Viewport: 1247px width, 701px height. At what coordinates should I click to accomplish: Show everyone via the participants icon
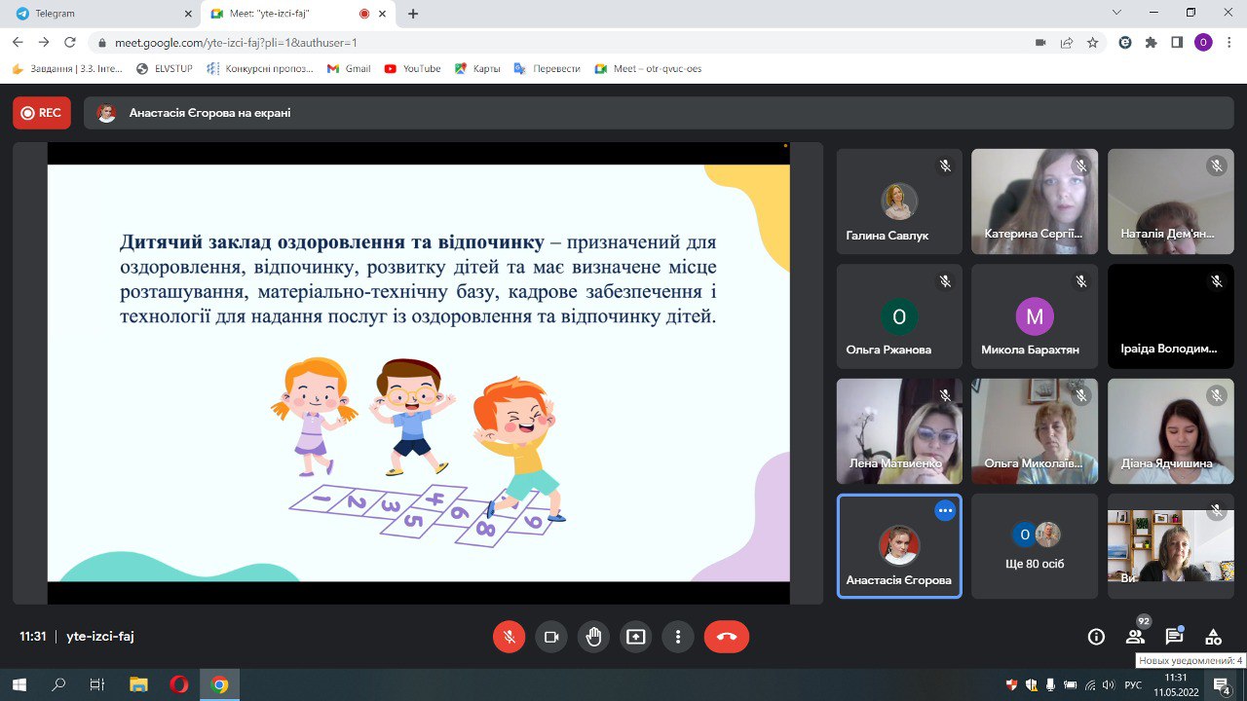pyautogui.click(x=1135, y=637)
